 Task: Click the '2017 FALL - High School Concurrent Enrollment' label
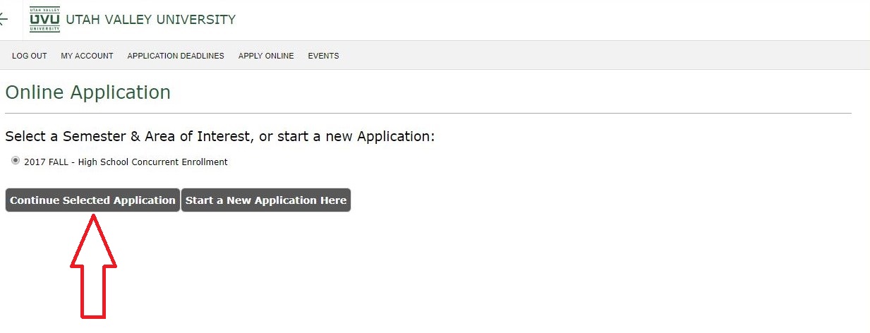pos(126,162)
